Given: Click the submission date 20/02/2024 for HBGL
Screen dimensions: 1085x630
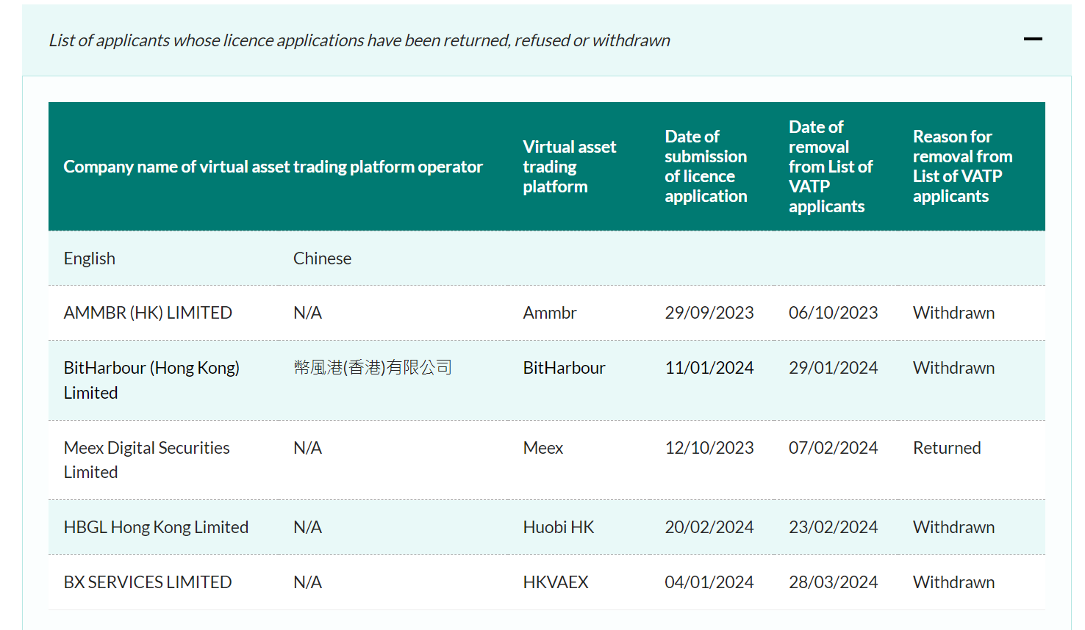Looking at the screenshot, I should tap(709, 526).
